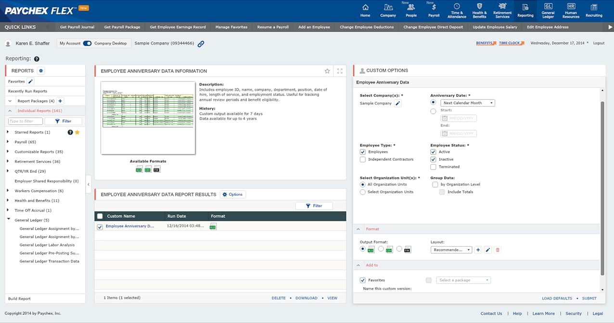Go to the People section

(411, 11)
